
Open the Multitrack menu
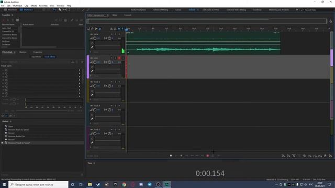point(17,6)
